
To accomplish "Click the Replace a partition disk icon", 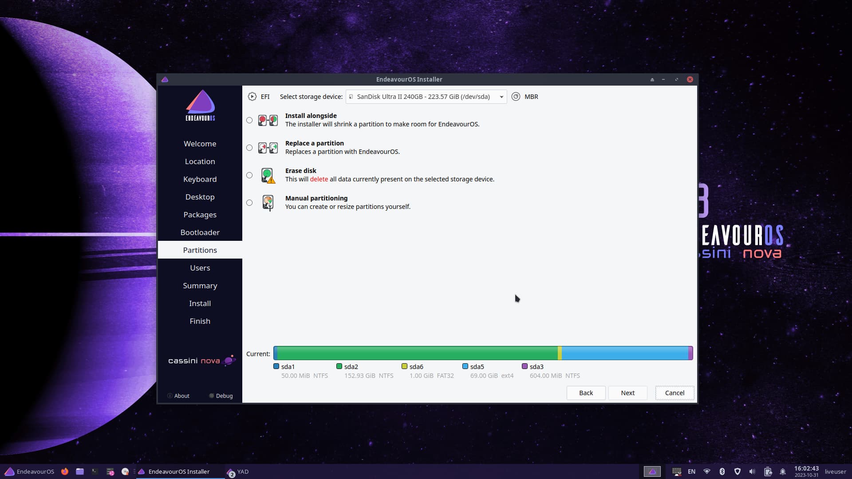I will click(x=268, y=148).
